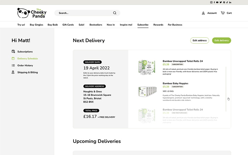Click TOTAL PRICE label badge
Image resolution: width=248 pixels, height=155 pixels.
click(x=91, y=111)
